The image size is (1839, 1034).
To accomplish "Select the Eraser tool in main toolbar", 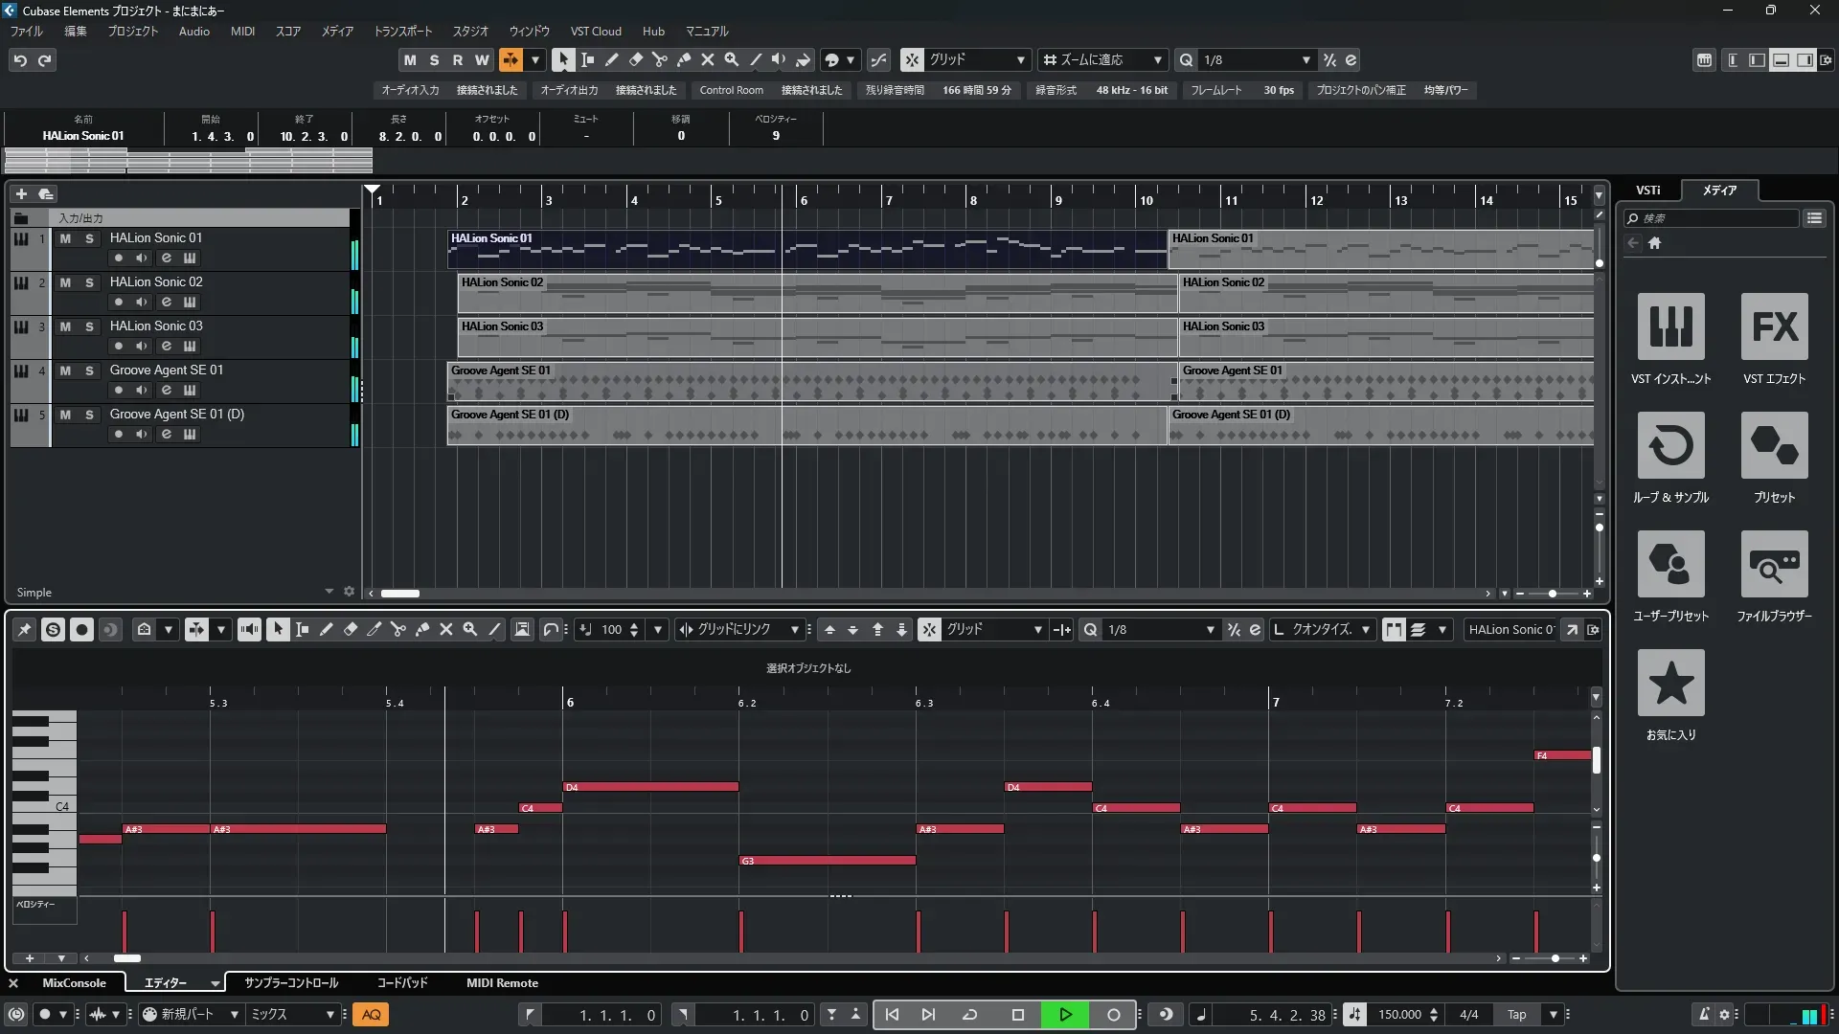I will pos(635,59).
